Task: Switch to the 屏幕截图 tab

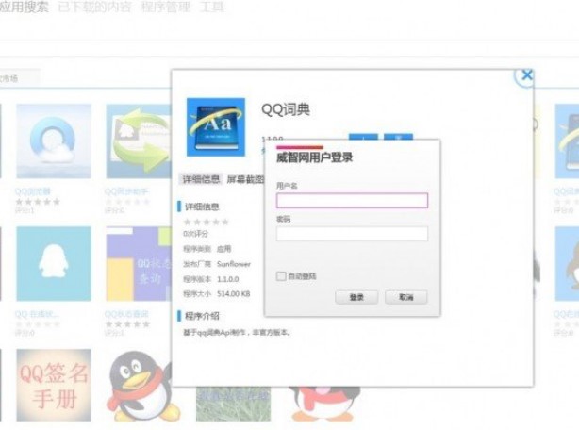Action: [x=245, y=179]
